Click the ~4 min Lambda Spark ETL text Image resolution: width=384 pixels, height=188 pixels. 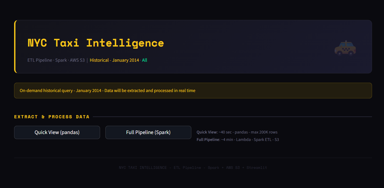(x=250, y=140)
